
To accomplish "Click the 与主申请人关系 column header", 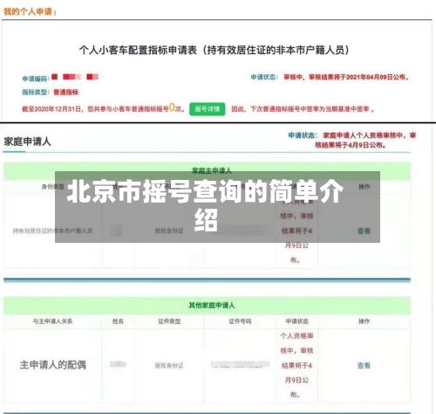I will click(x=52, y=321).
